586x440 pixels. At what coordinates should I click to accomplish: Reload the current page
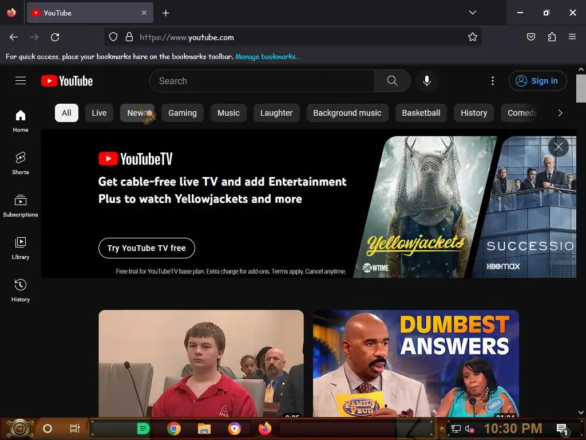(55, 37)
